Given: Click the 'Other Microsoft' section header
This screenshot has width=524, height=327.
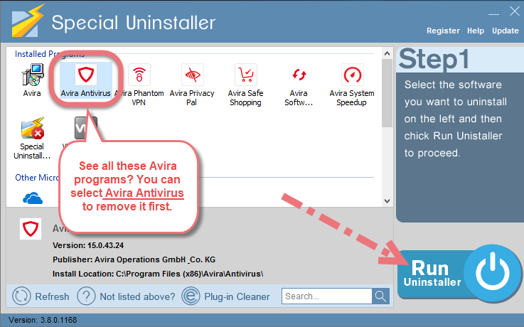Looking at the screenshot, I should click(x=37, y=177).
